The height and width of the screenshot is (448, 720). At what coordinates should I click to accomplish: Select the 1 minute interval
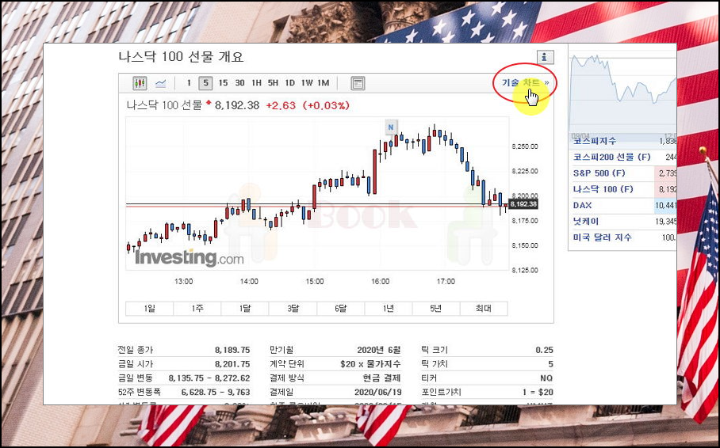[x=189, y=83]
